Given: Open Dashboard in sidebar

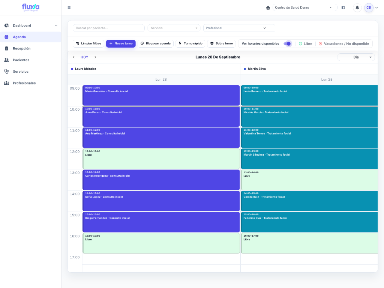Looking at the screenshot, I should 31,25.
